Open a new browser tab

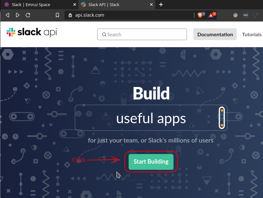pos(161,4)
